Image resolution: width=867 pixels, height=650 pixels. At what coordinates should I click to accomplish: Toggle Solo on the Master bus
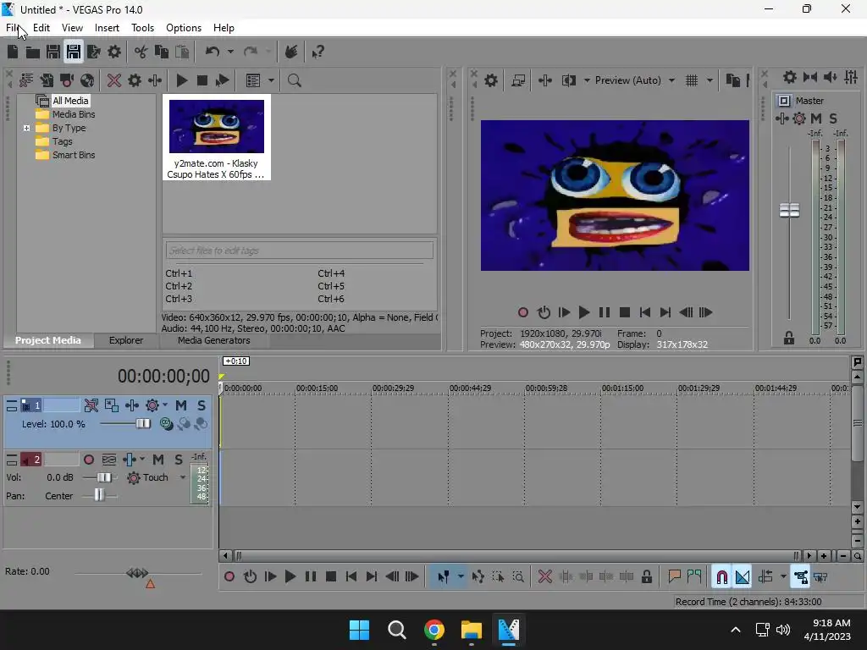pyautogui.click(x=833, y=118)
